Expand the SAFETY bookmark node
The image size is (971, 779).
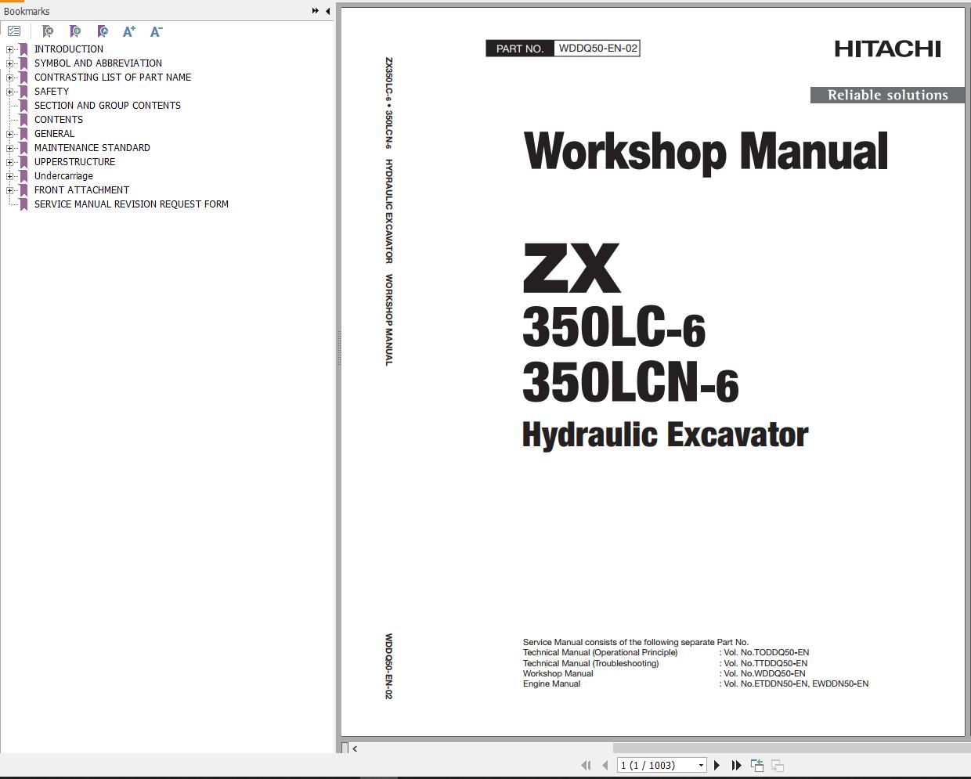10,92
